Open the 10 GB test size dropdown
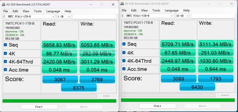 (182, 16)
